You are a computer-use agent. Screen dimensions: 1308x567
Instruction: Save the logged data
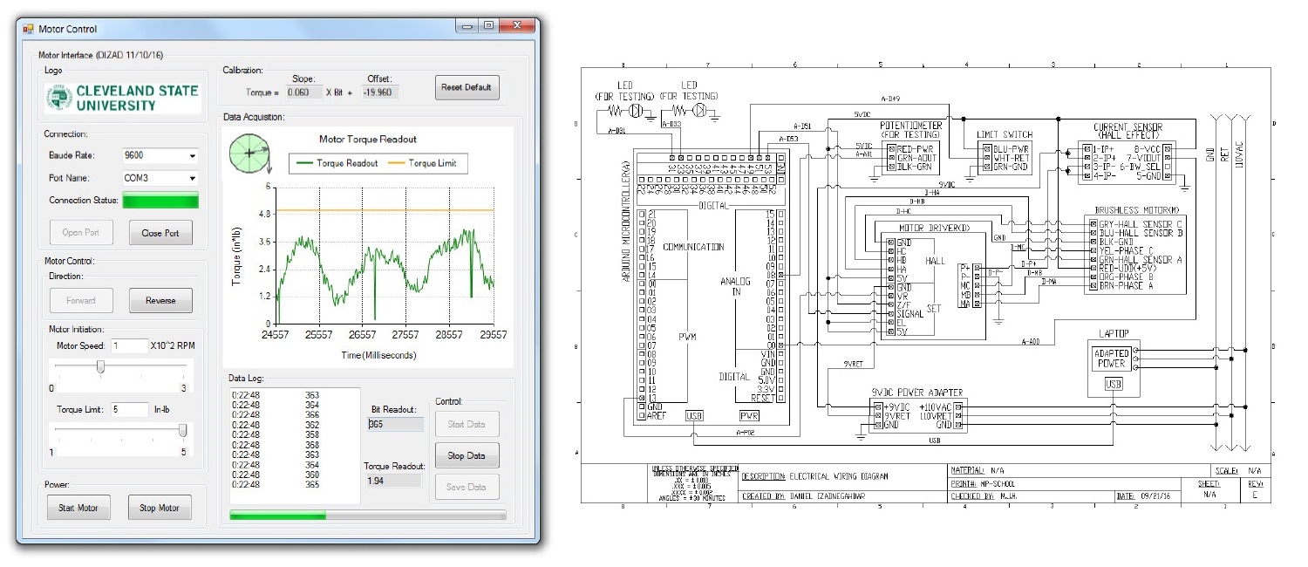pos(468,487)
